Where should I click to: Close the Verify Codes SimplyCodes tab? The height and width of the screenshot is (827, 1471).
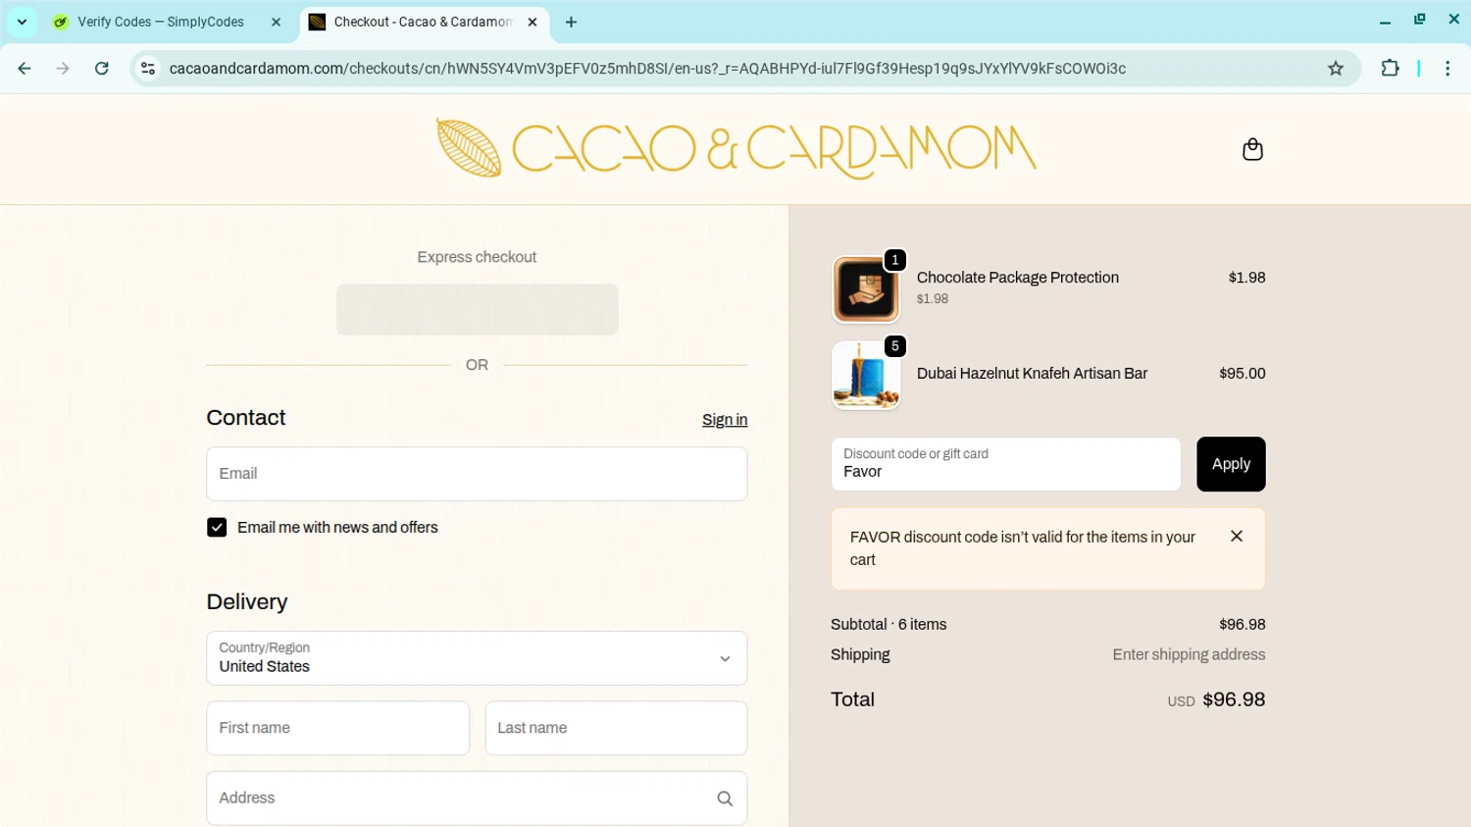[x=276, y=22]
